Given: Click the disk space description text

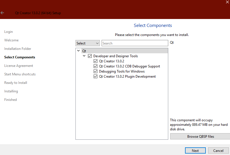Looking at the screenshot, I should 199,125.
